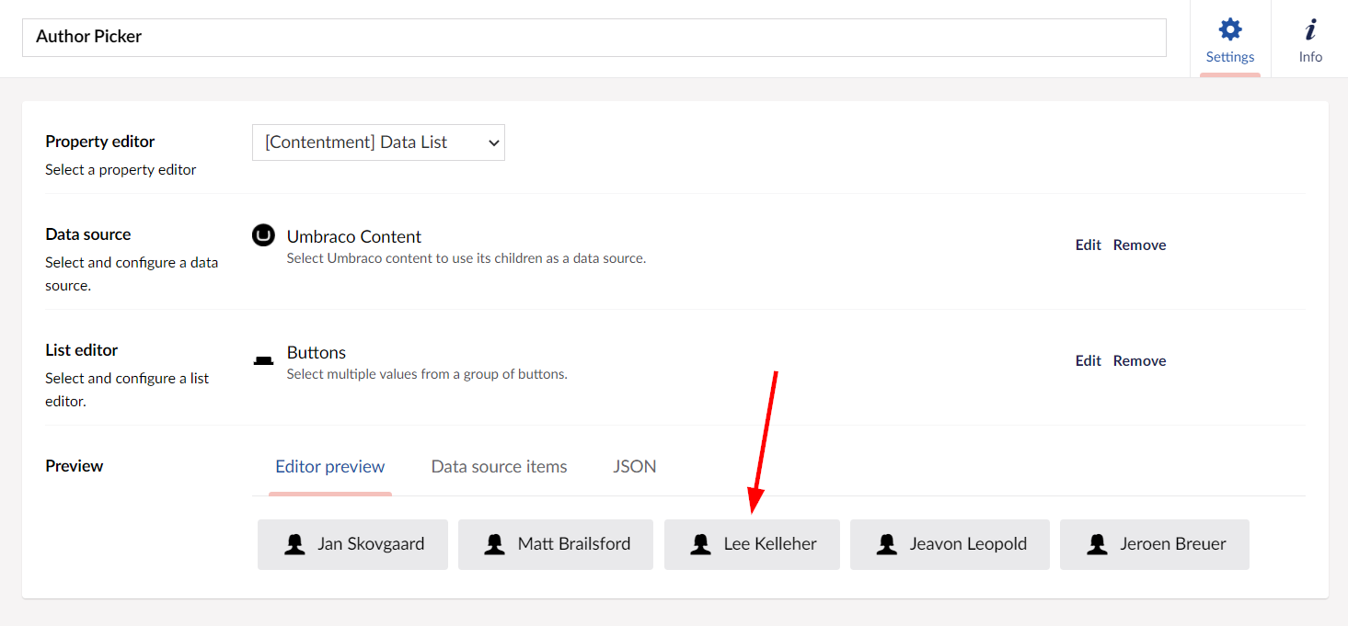Switch to the Editor preview tab
The width and height of the screenshot is (1348, 626).
330,467
